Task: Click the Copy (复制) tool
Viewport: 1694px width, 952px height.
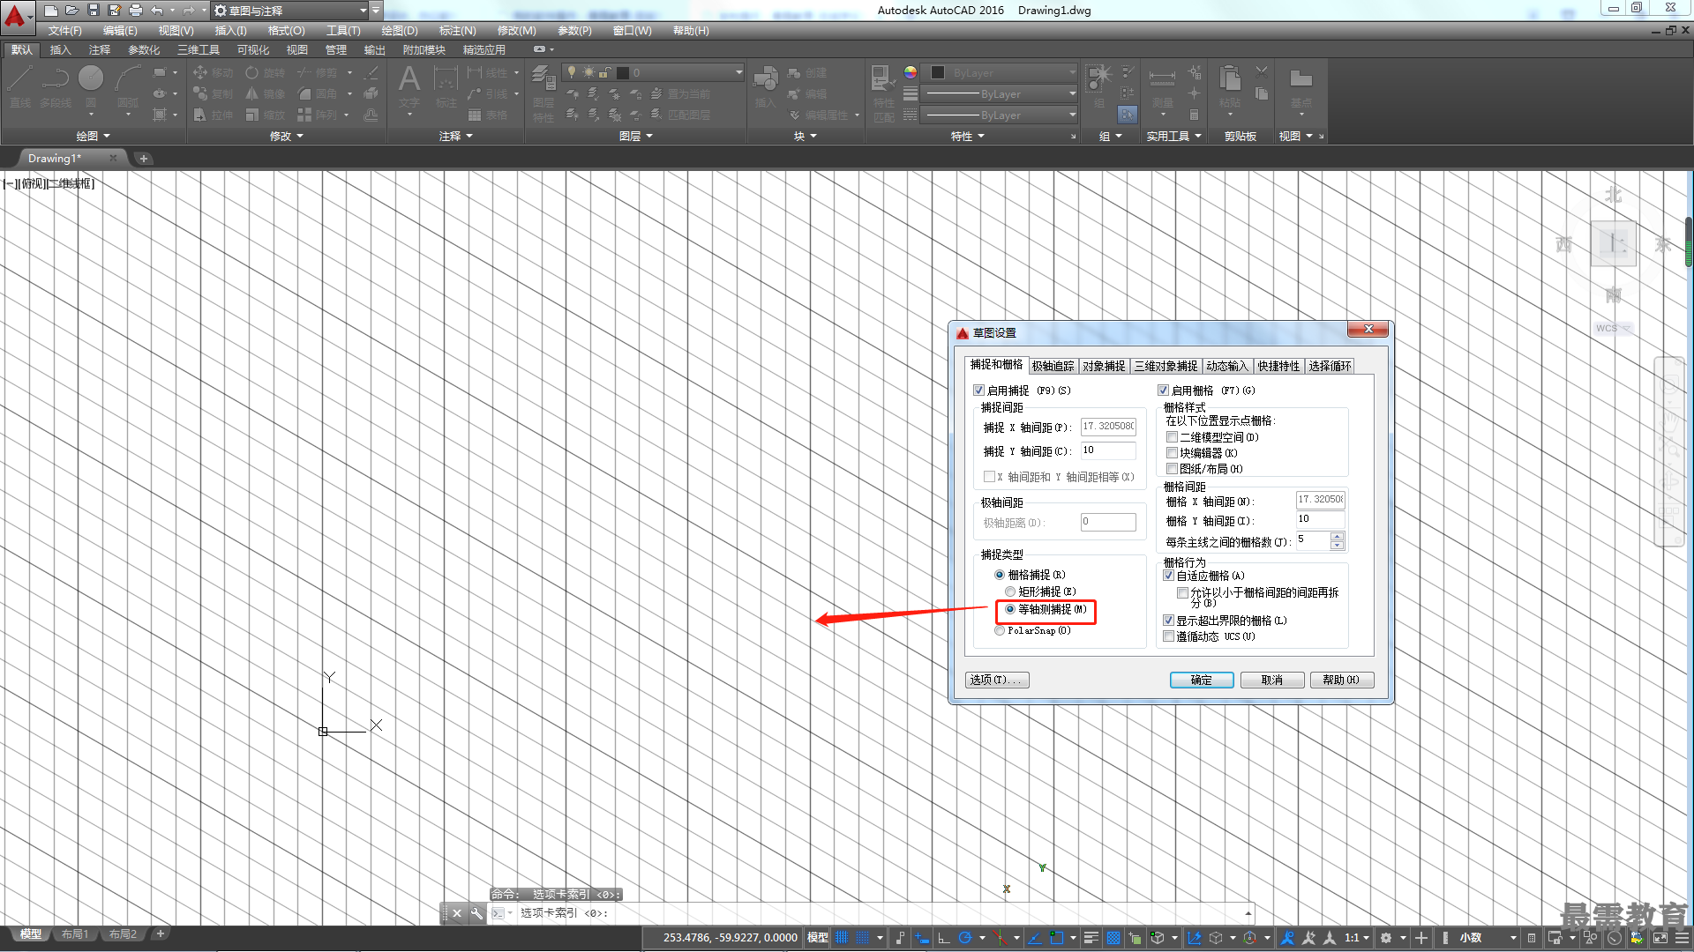Action: (213, 93)
